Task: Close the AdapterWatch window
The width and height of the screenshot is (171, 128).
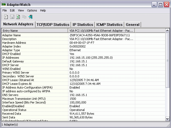Action: click(167, 5)
